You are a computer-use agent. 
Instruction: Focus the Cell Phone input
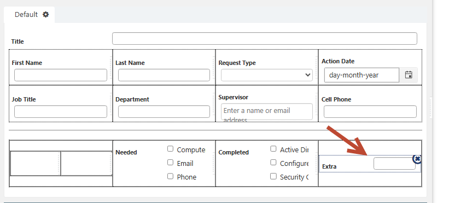[370, 111]
